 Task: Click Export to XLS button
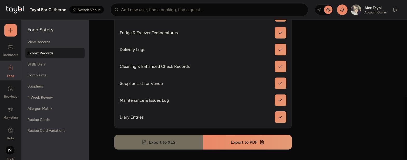pyautogui.click(x=159, y=142)
